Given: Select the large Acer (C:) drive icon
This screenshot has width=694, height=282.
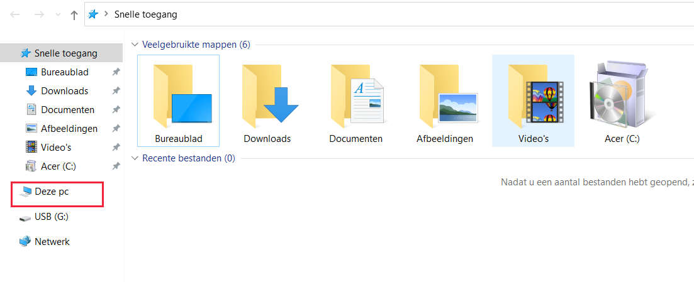Looking at the screenshot, I should coord(622,100).
